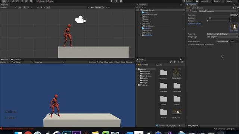This screenshot has width=239, height=134.
Task: Open the Layout dropdown
Action: (232, 1)
